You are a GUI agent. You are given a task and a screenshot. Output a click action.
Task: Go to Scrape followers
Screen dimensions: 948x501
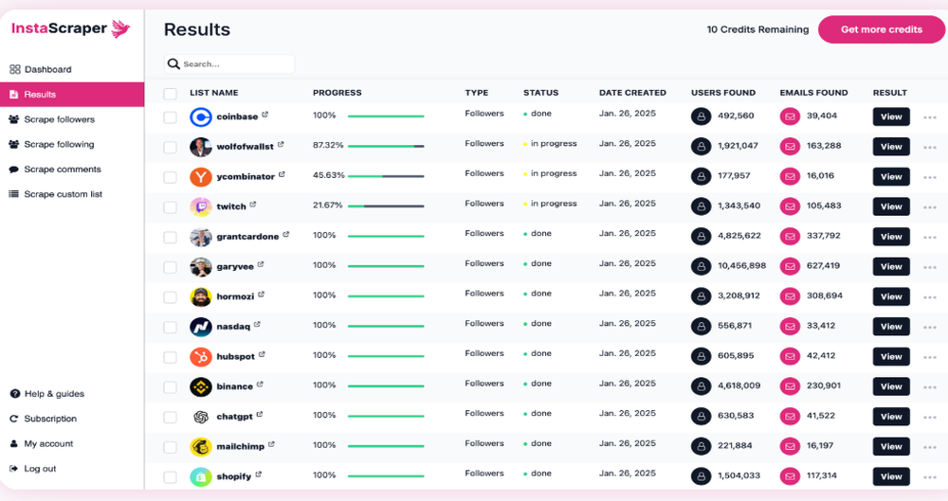point(72,119)
